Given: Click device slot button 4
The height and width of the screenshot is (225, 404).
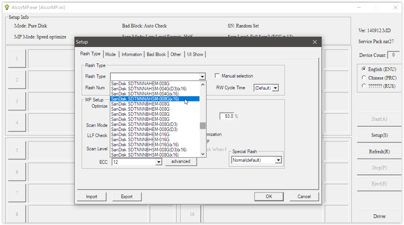Looking at the screenshot, I should pos(17,123).
